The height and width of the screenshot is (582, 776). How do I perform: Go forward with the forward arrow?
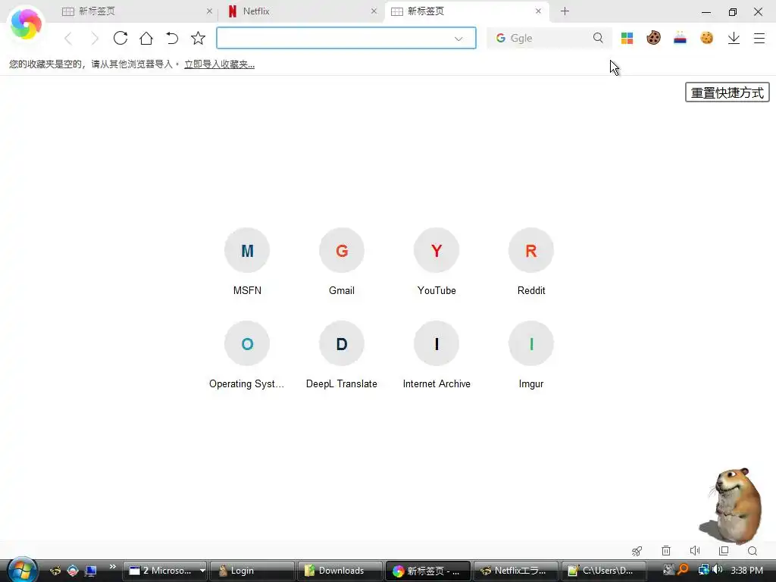pyautogui.click(x=94, y=38)
